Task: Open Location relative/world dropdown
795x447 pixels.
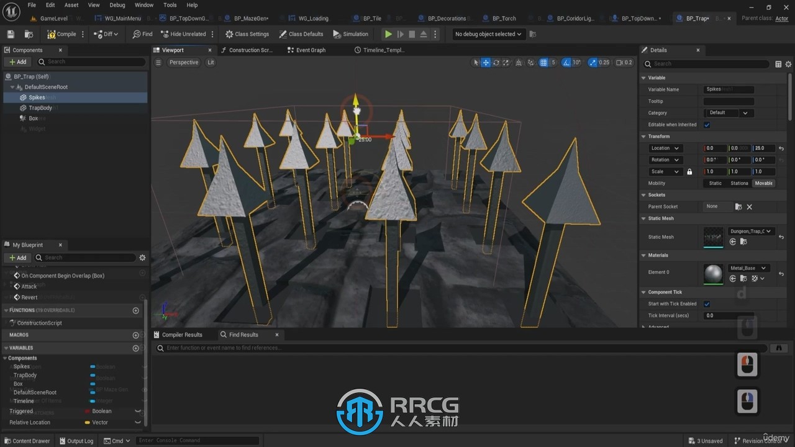Action: point(665,148)
